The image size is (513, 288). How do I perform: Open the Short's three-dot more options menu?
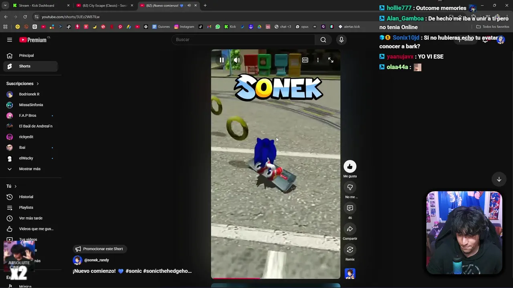pyautogui.click(x=318, y=60)
